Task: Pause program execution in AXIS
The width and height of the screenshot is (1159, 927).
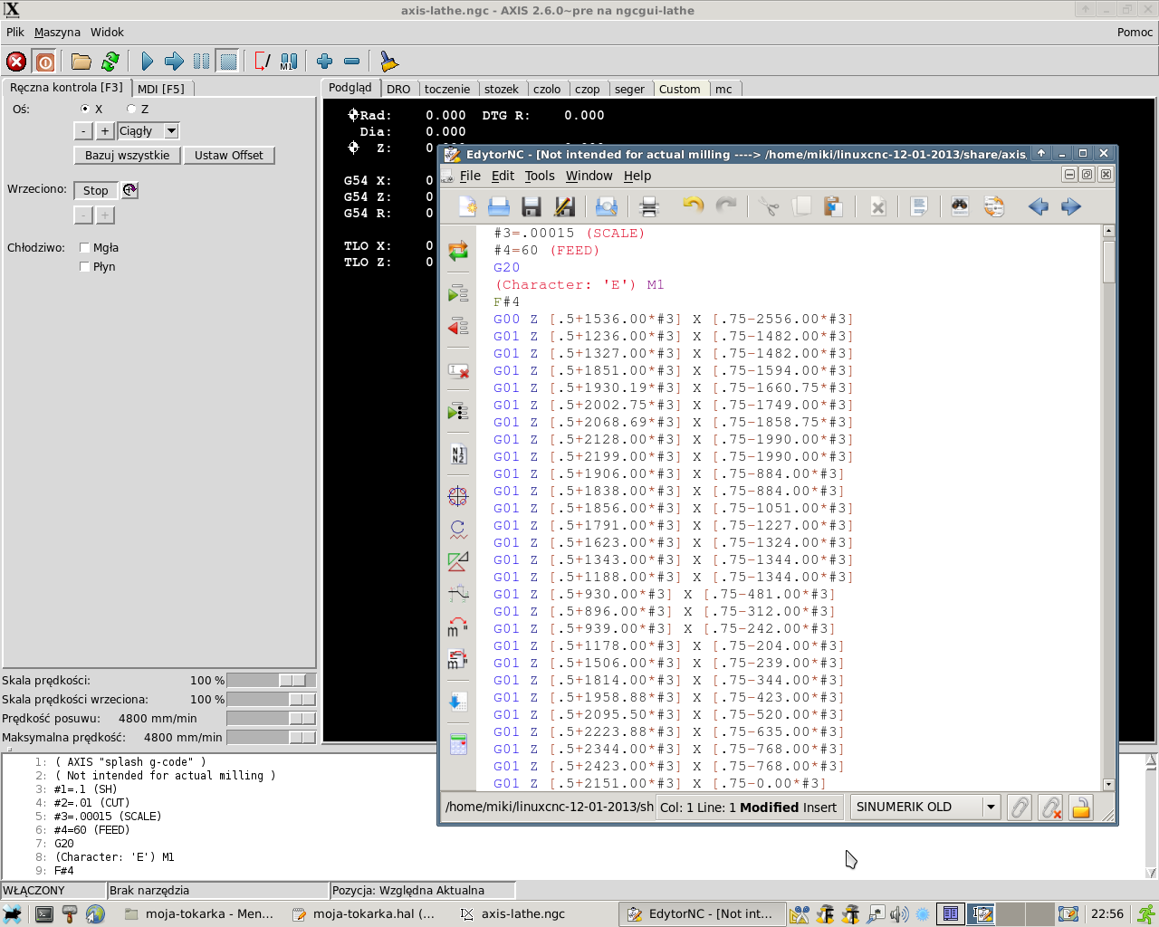Action: 201,62
